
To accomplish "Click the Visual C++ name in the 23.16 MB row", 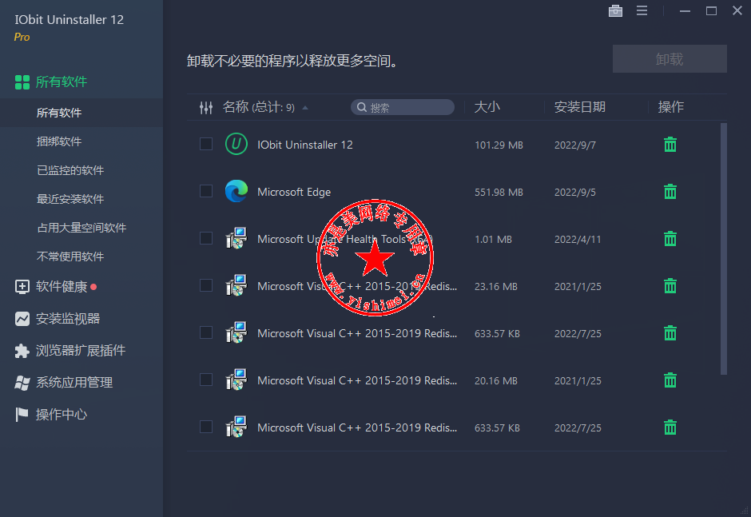I will coord(357,287).
